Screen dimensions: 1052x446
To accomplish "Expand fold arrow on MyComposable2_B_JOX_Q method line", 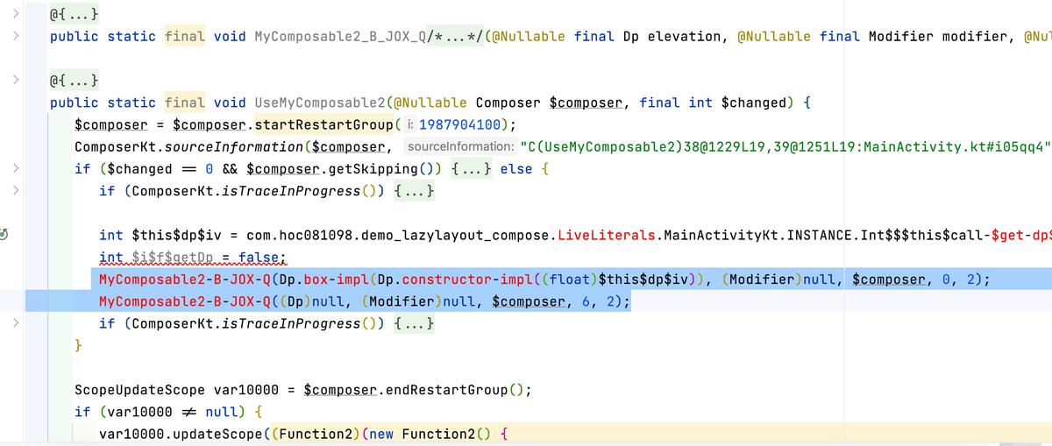I will point(16,37).
